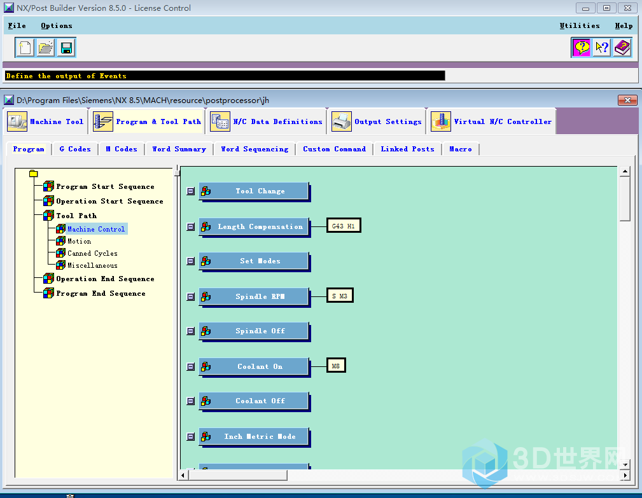Open the Set Modes event button

255,261
